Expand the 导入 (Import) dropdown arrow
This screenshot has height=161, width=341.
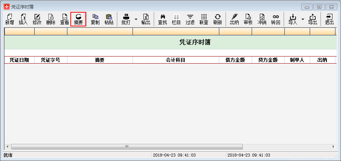pos(303,19)
